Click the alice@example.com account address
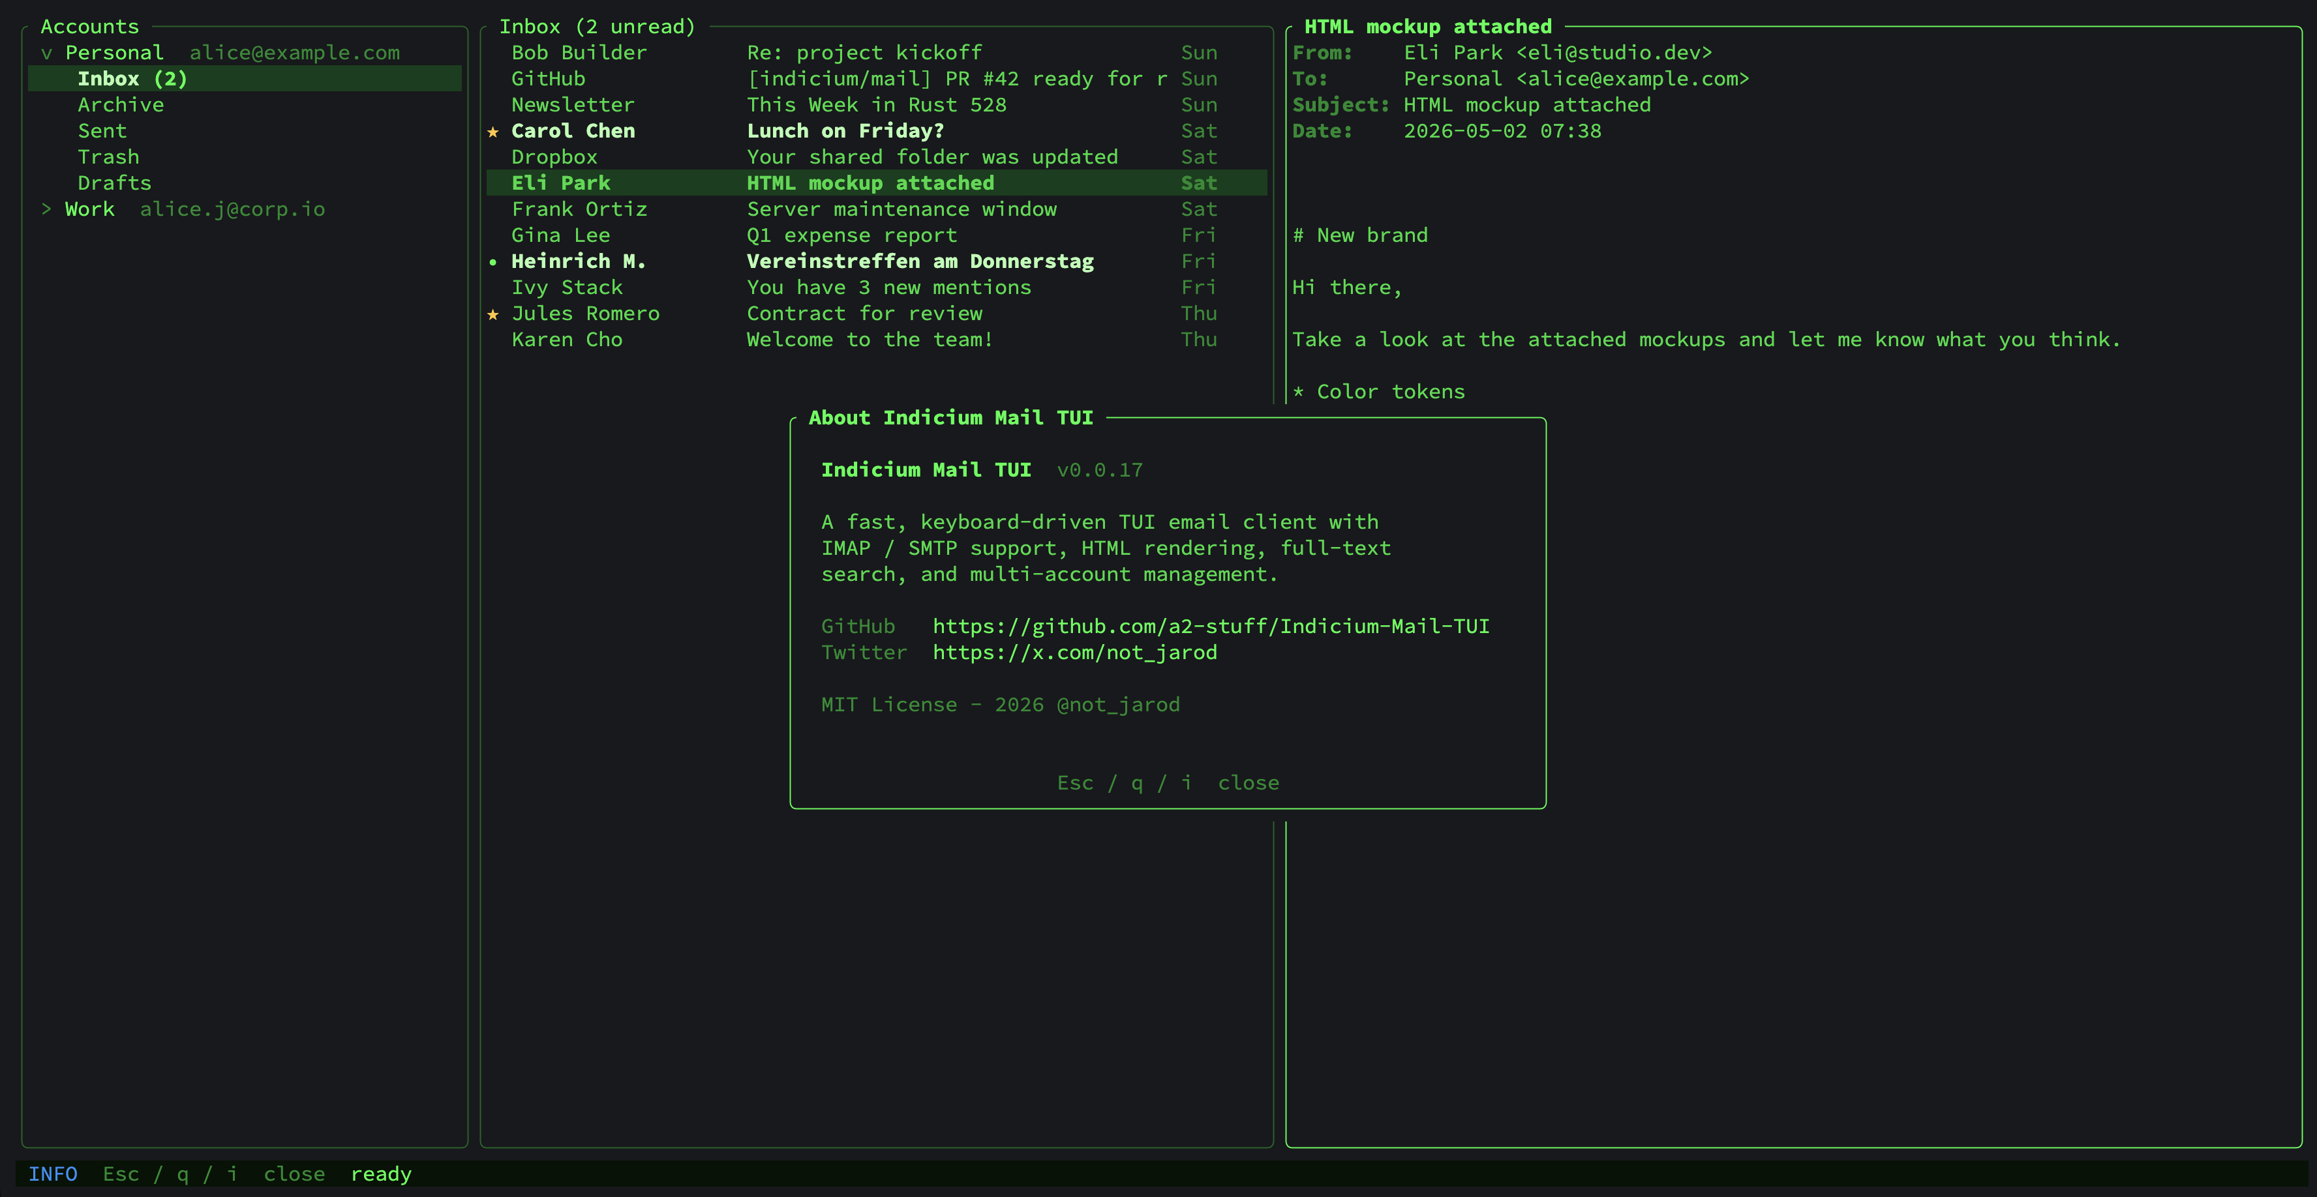The image size is (2317, 1197). (x=294, y=53)
